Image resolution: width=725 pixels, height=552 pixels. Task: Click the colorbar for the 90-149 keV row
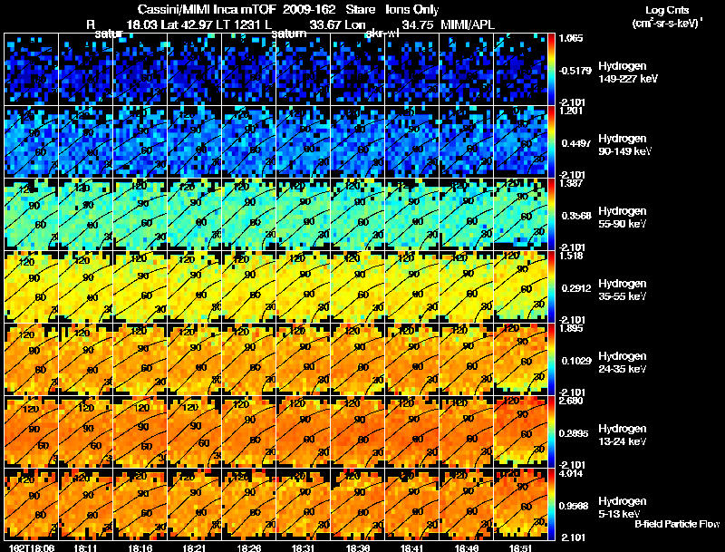(551, 142)
